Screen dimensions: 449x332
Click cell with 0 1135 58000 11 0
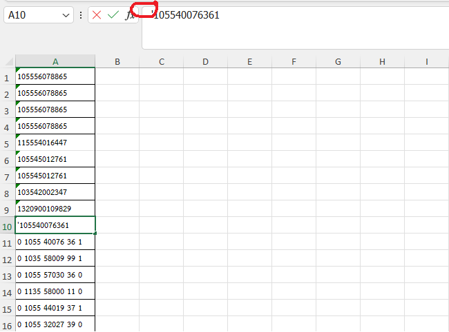pyautogui.click(x=55, y=291)
